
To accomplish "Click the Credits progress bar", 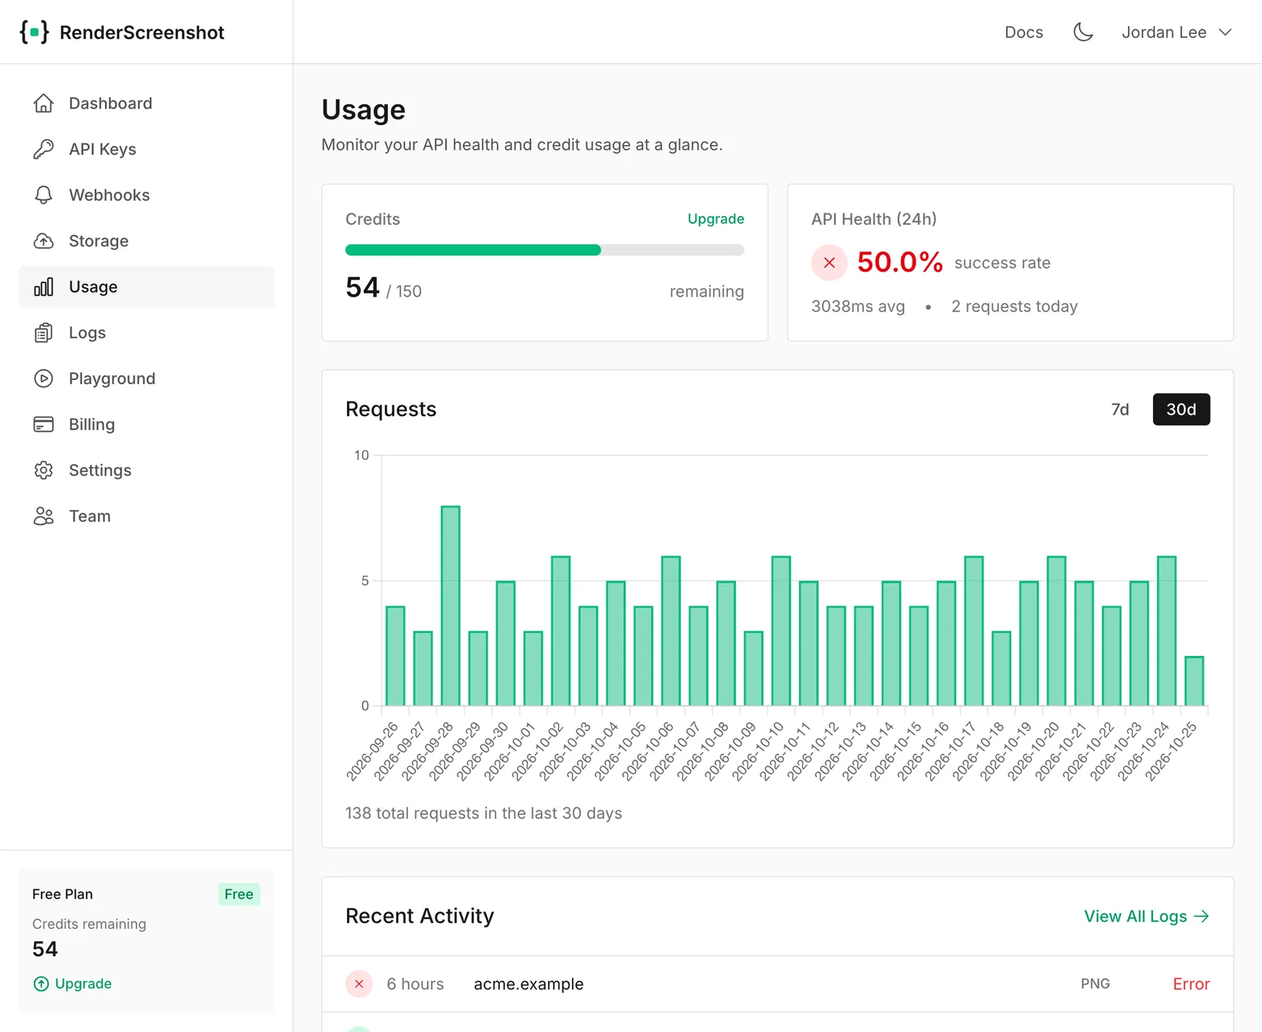I will (544, 250).
